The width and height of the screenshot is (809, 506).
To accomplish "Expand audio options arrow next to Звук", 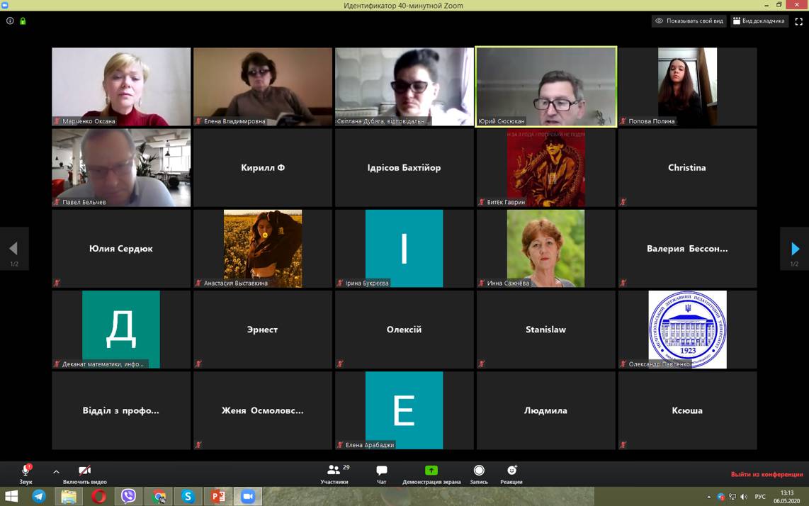I will pyautogui.click(x=56, y=471).
